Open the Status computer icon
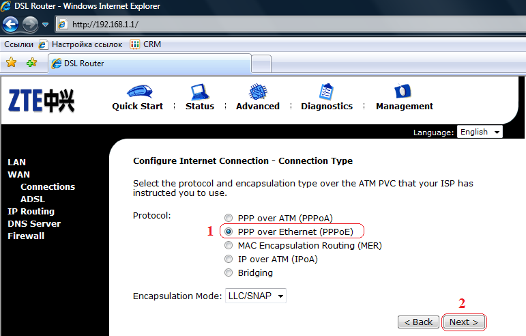The image size is (526, 336). coord(199,92)
